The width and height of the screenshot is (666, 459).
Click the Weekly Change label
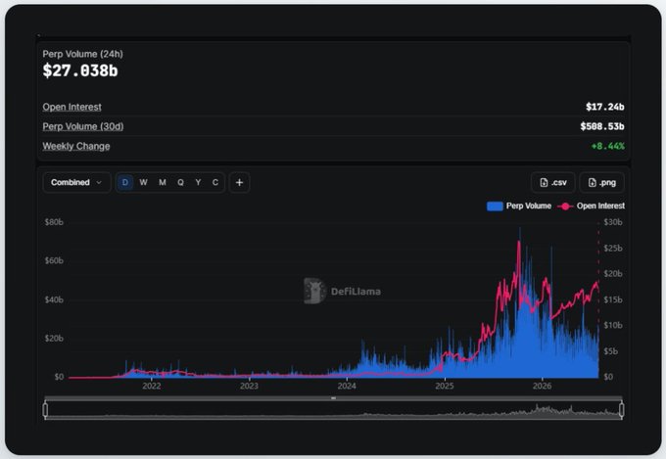pyautogui.click(x=76, y=146)
